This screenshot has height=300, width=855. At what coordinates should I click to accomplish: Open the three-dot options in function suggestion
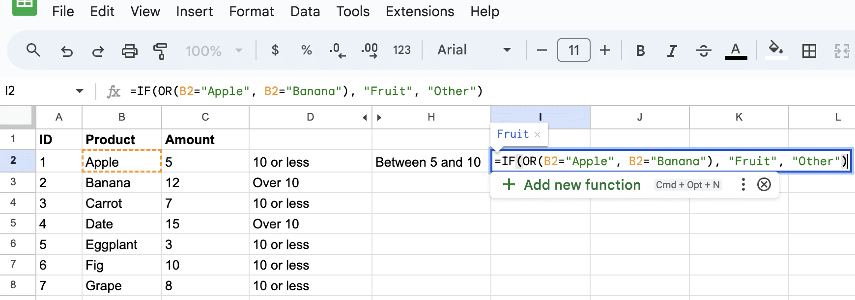[743, 185]
